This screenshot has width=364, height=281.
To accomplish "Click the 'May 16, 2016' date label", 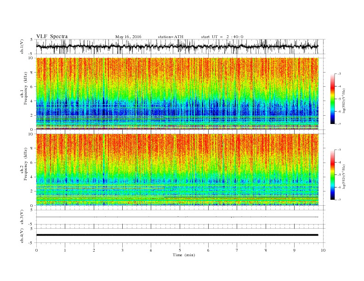I will pyautogui.click(x=128, y=37).
